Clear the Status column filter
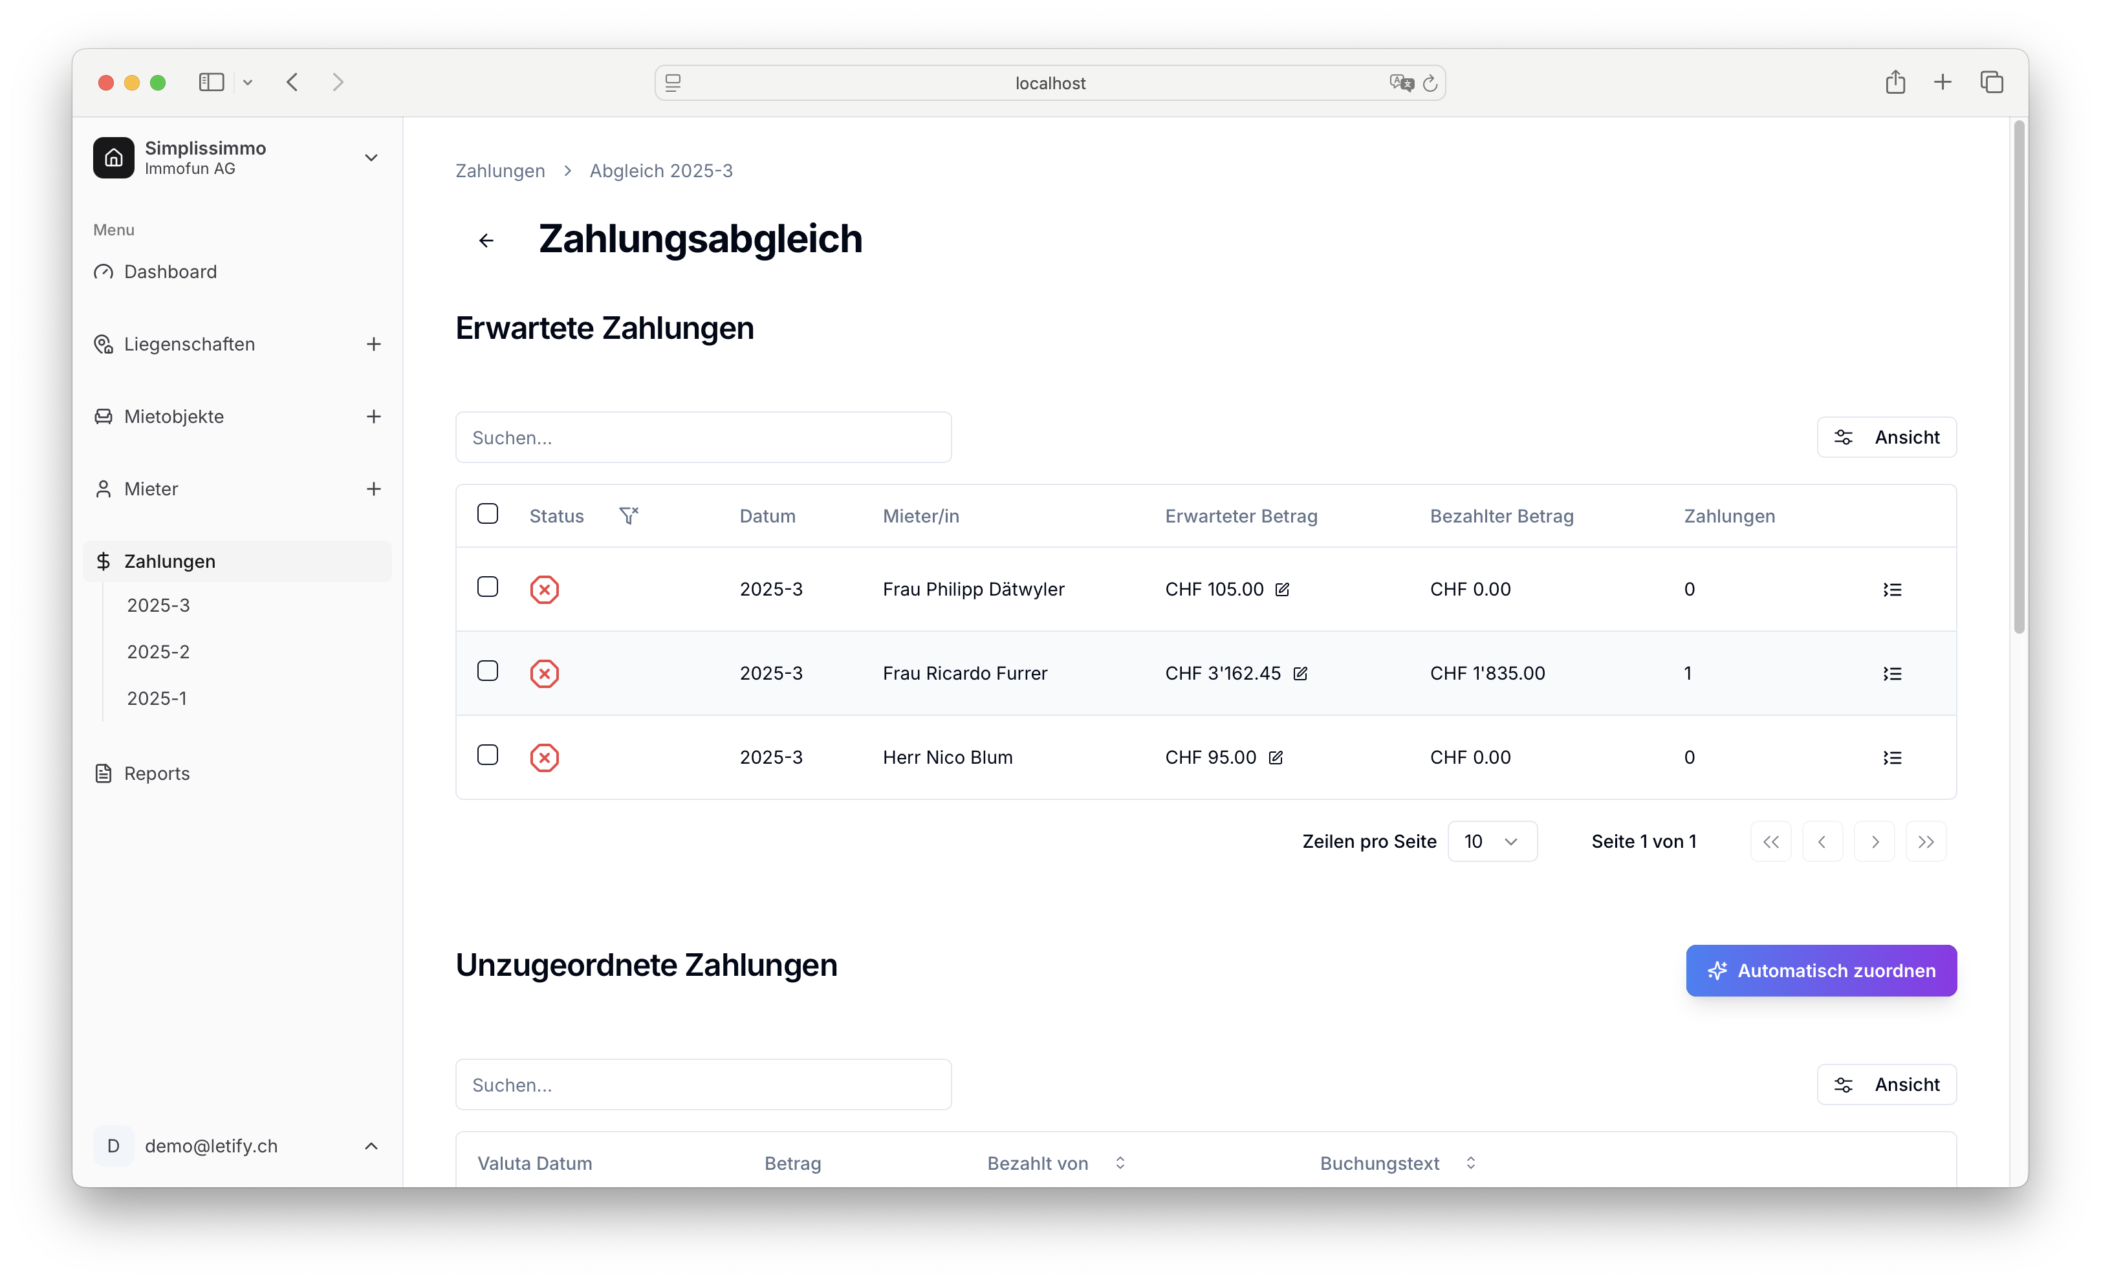The height and width of the screenshot is (1283, 2101). click(629, 515)
